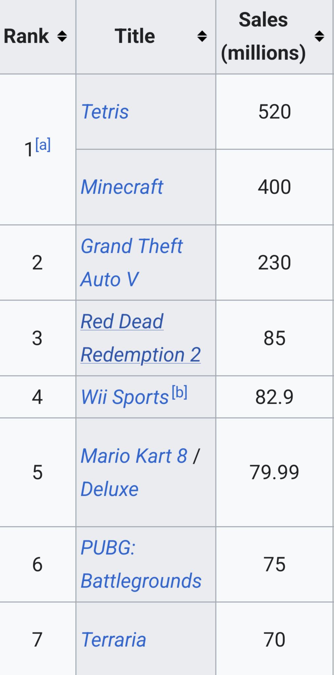Open the Mario Kart 8 link
Screen dimensions: 334x675
134,456
